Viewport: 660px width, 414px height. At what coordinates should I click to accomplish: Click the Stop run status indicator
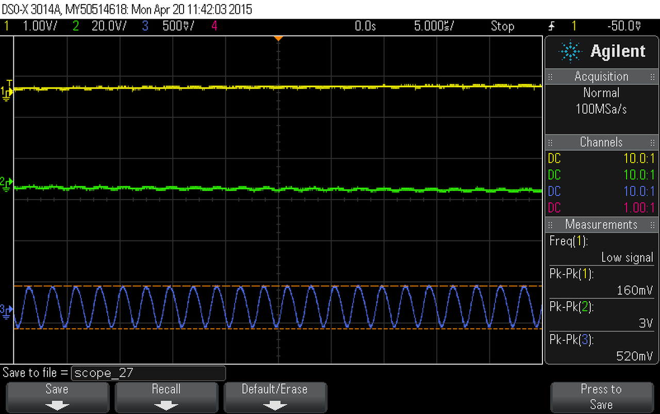[502, 26]
